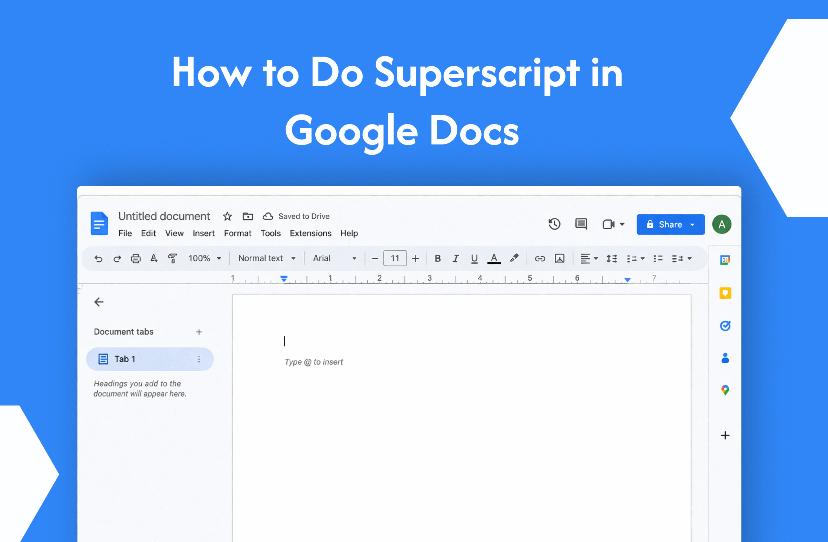Open the text color picker

pos(494,258)
